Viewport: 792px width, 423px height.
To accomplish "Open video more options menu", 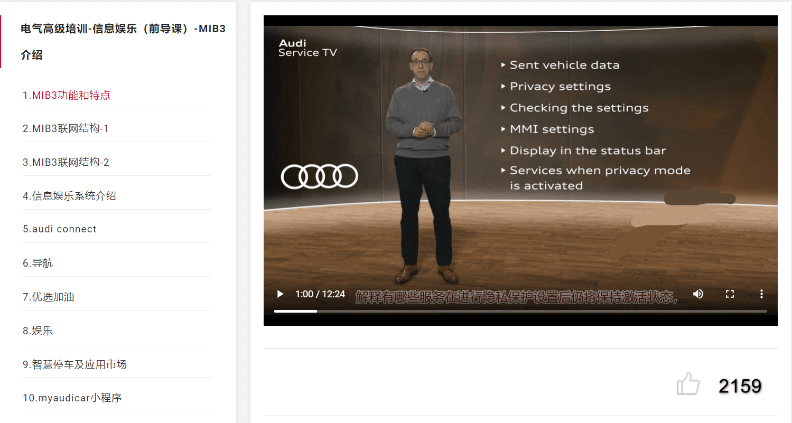I will click(761, 294).
